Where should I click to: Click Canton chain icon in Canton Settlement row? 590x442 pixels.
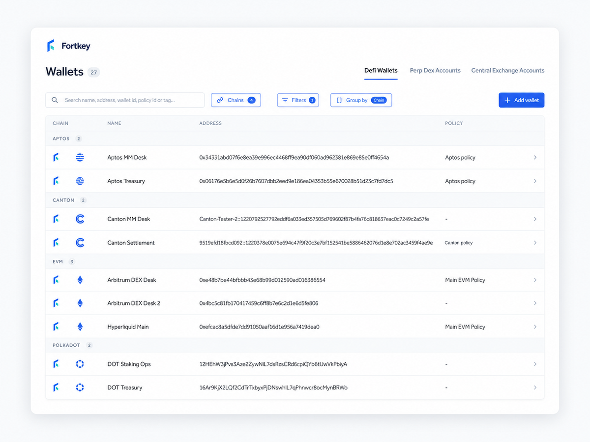click(x=80, y=243)
